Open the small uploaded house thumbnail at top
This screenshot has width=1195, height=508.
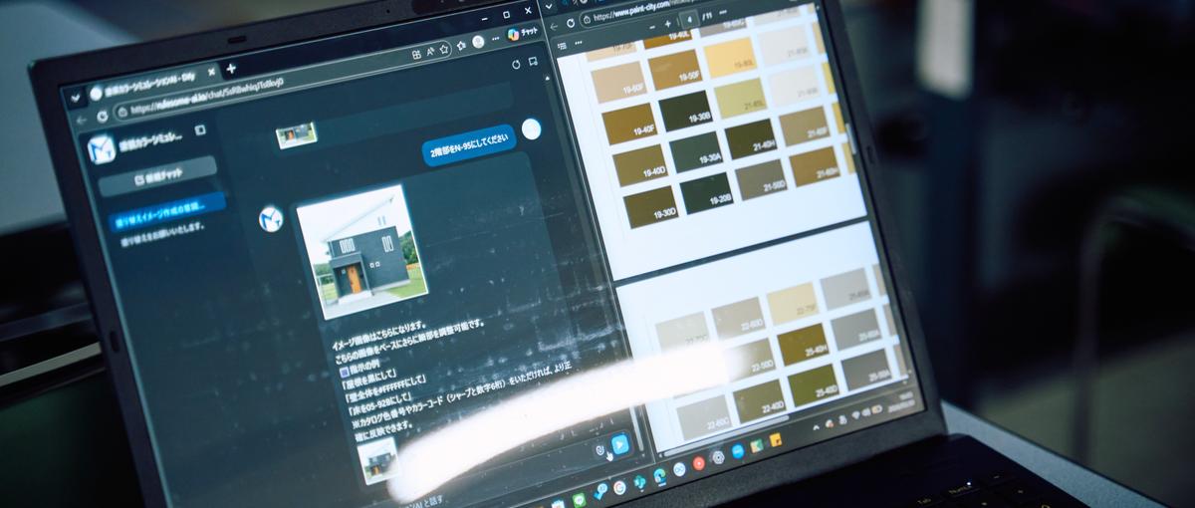coord(296,133)
